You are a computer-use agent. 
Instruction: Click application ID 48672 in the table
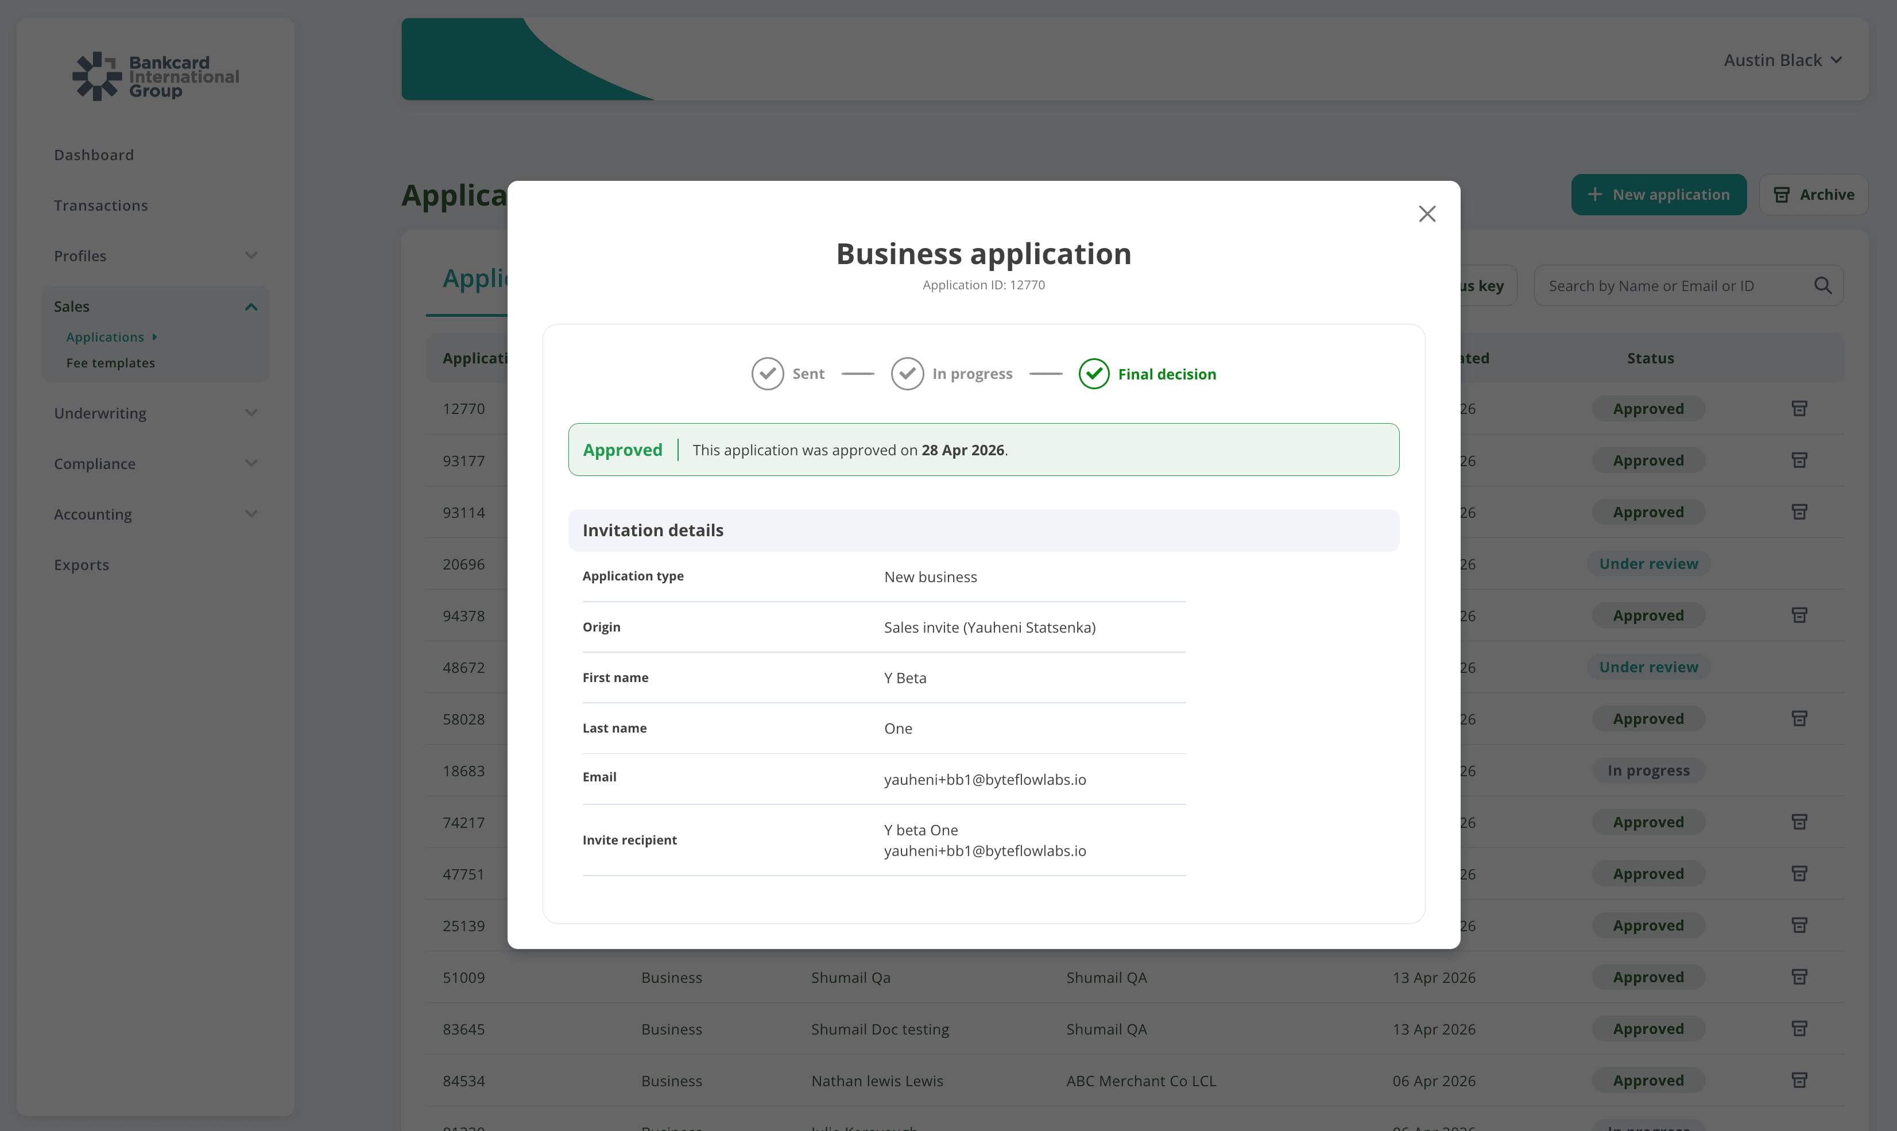point(463,667)
